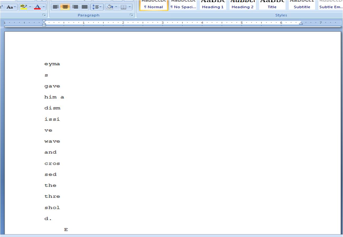Apply the Title style
Image resolution: width=343 pixels, height=237 pixels.
(x=272, y=5)
